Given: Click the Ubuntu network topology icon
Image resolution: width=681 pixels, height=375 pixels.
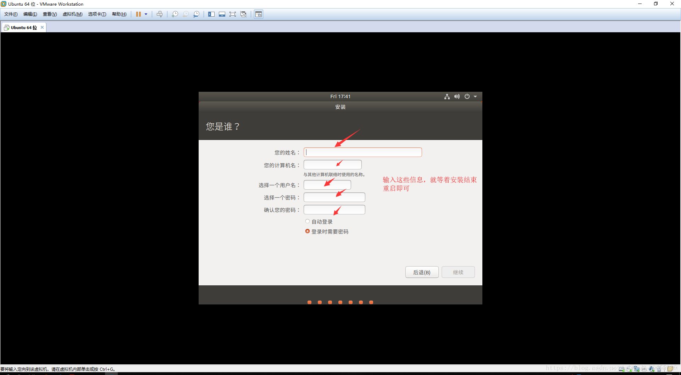Looking at the screenshot, I should (447, 96).
